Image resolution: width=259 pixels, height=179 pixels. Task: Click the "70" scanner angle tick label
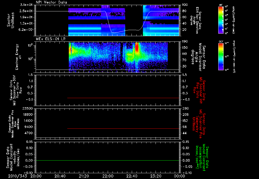[184, 60]
